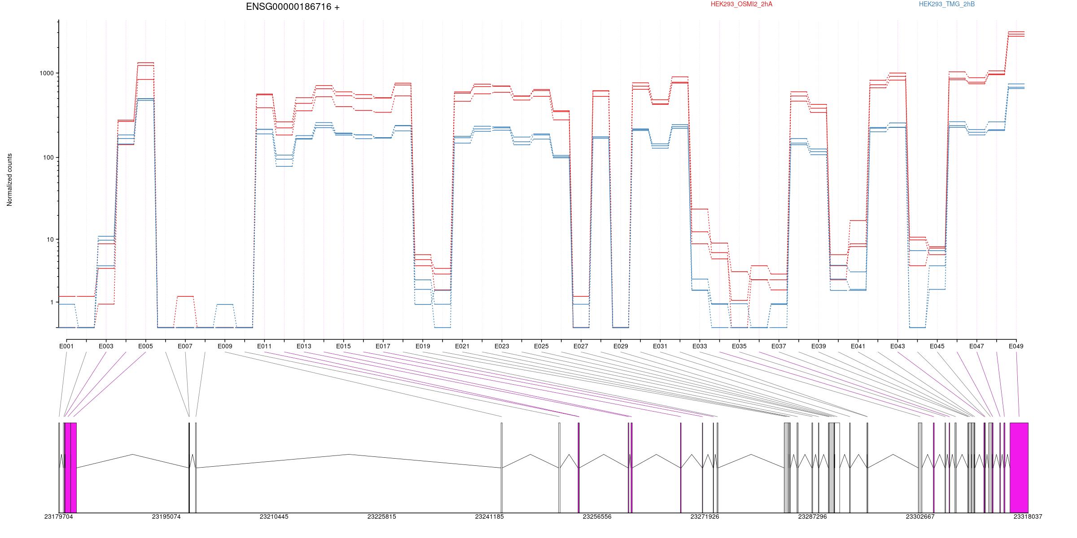Select exon label E003

[x=106, y=346]
